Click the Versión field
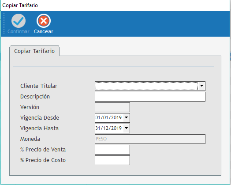231x185 pixels. pos(112,107)
